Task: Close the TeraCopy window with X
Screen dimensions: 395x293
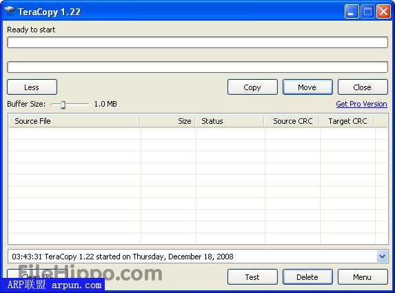Action: tap(383, 12)
